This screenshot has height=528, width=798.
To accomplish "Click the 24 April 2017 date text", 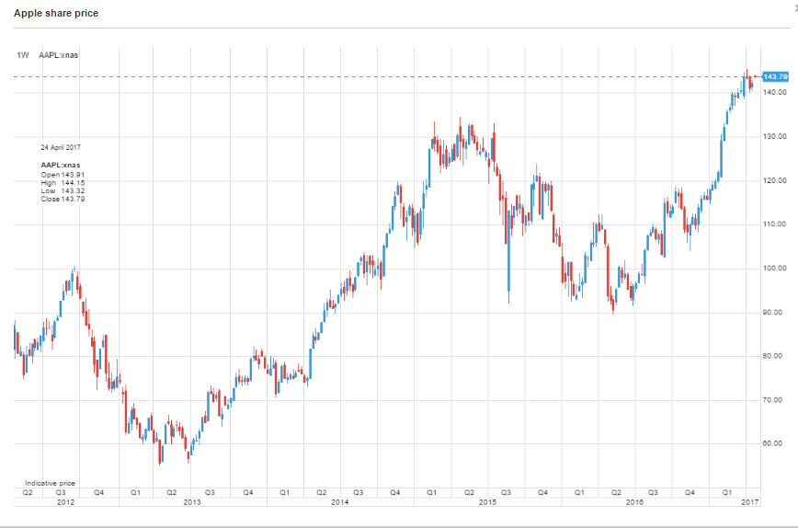I will click(61, 148).
